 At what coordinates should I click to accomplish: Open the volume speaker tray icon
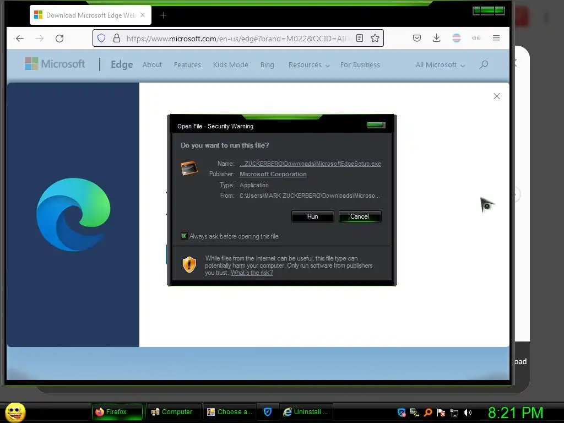[x=468, y=413]
